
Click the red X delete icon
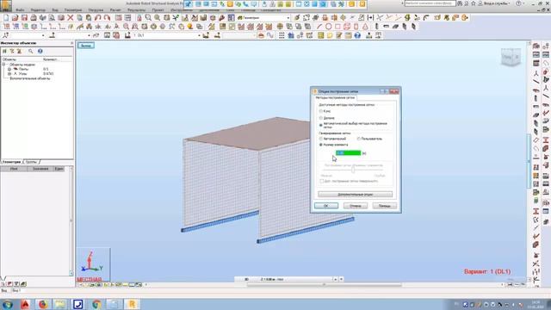point(71,17)
